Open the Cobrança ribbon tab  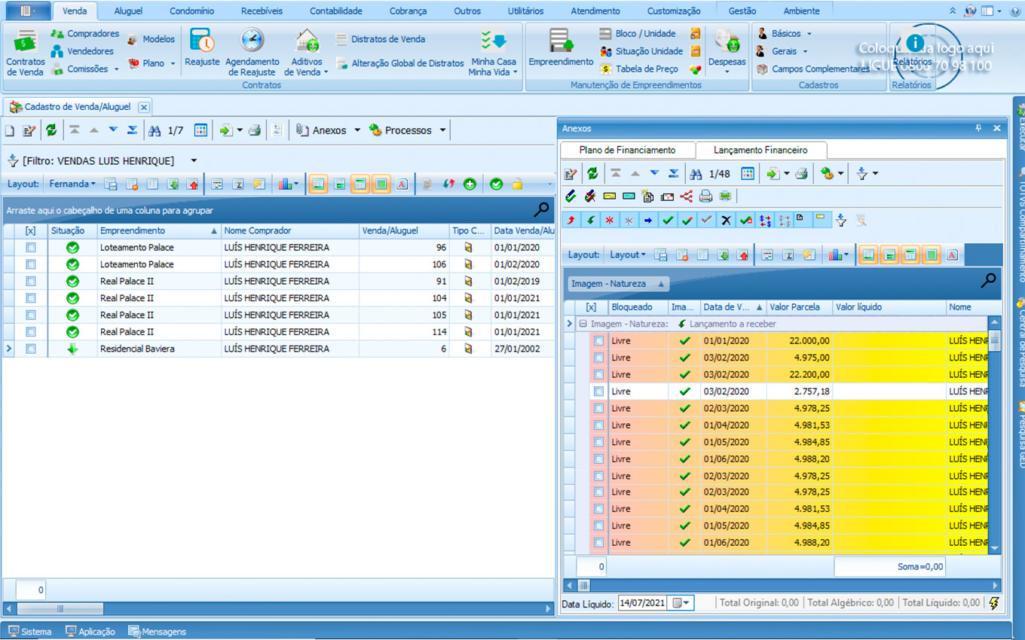pos(408,11)
